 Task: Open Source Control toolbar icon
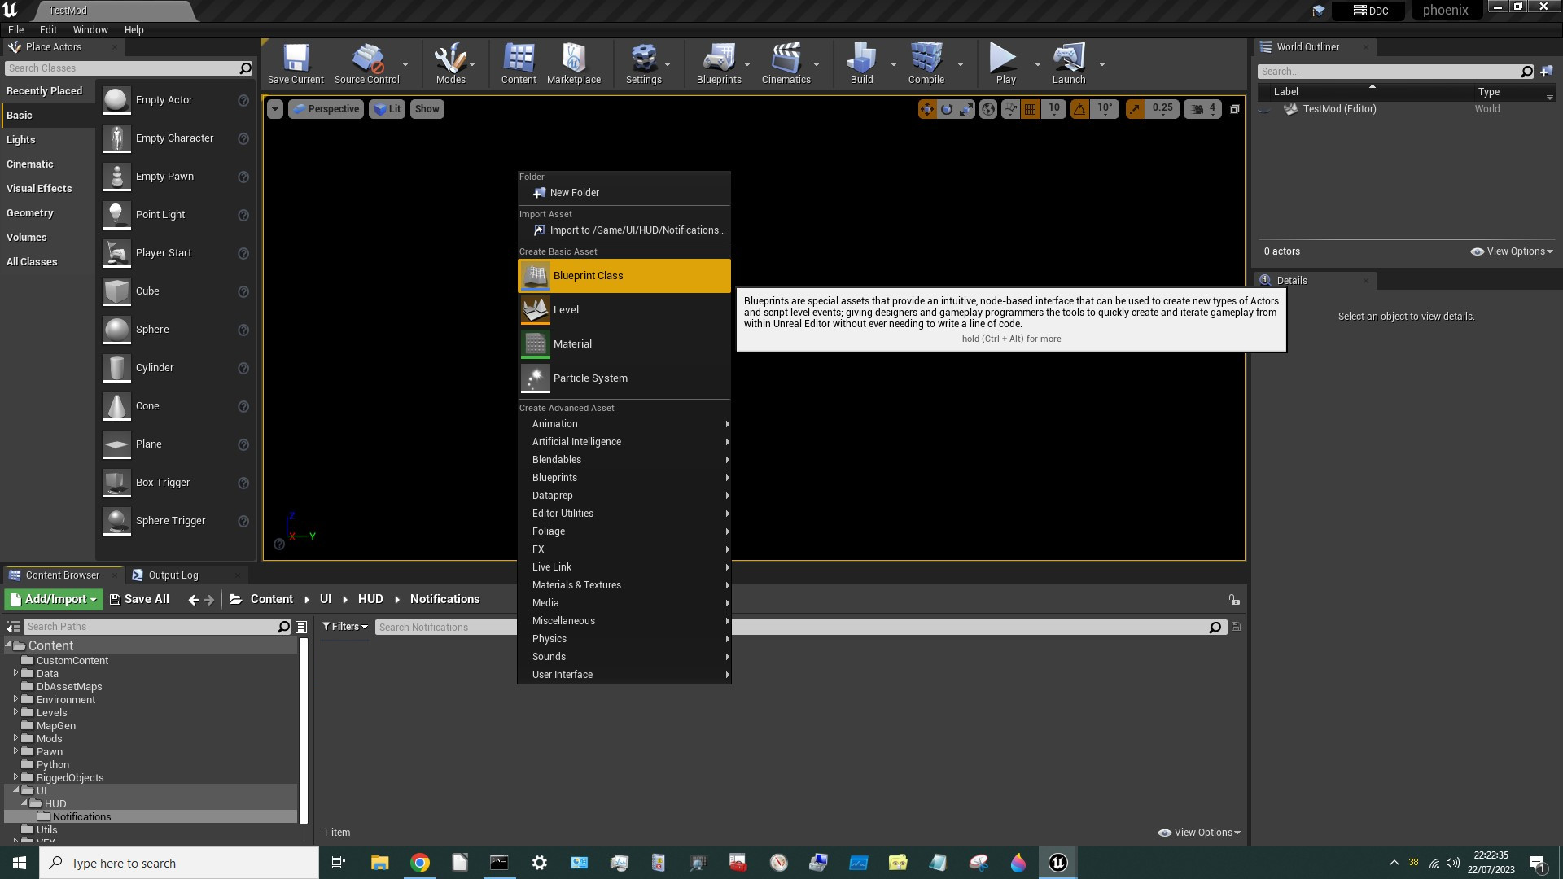pos(366,63)
